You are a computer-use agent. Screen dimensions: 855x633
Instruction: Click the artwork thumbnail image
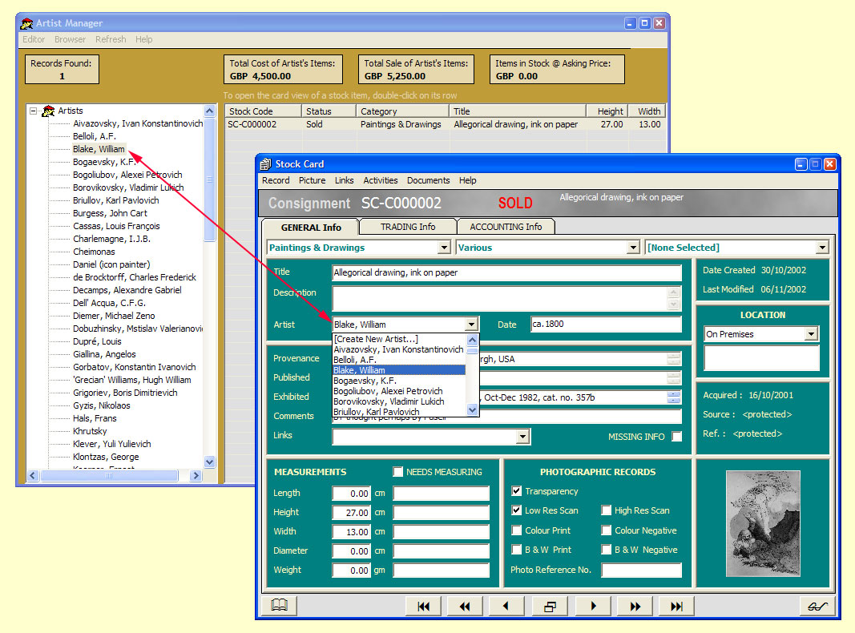coord(762,523)
